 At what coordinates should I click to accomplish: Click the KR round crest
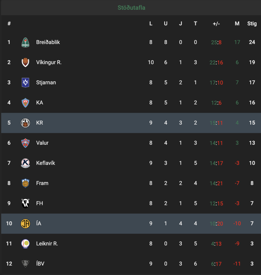25,123
